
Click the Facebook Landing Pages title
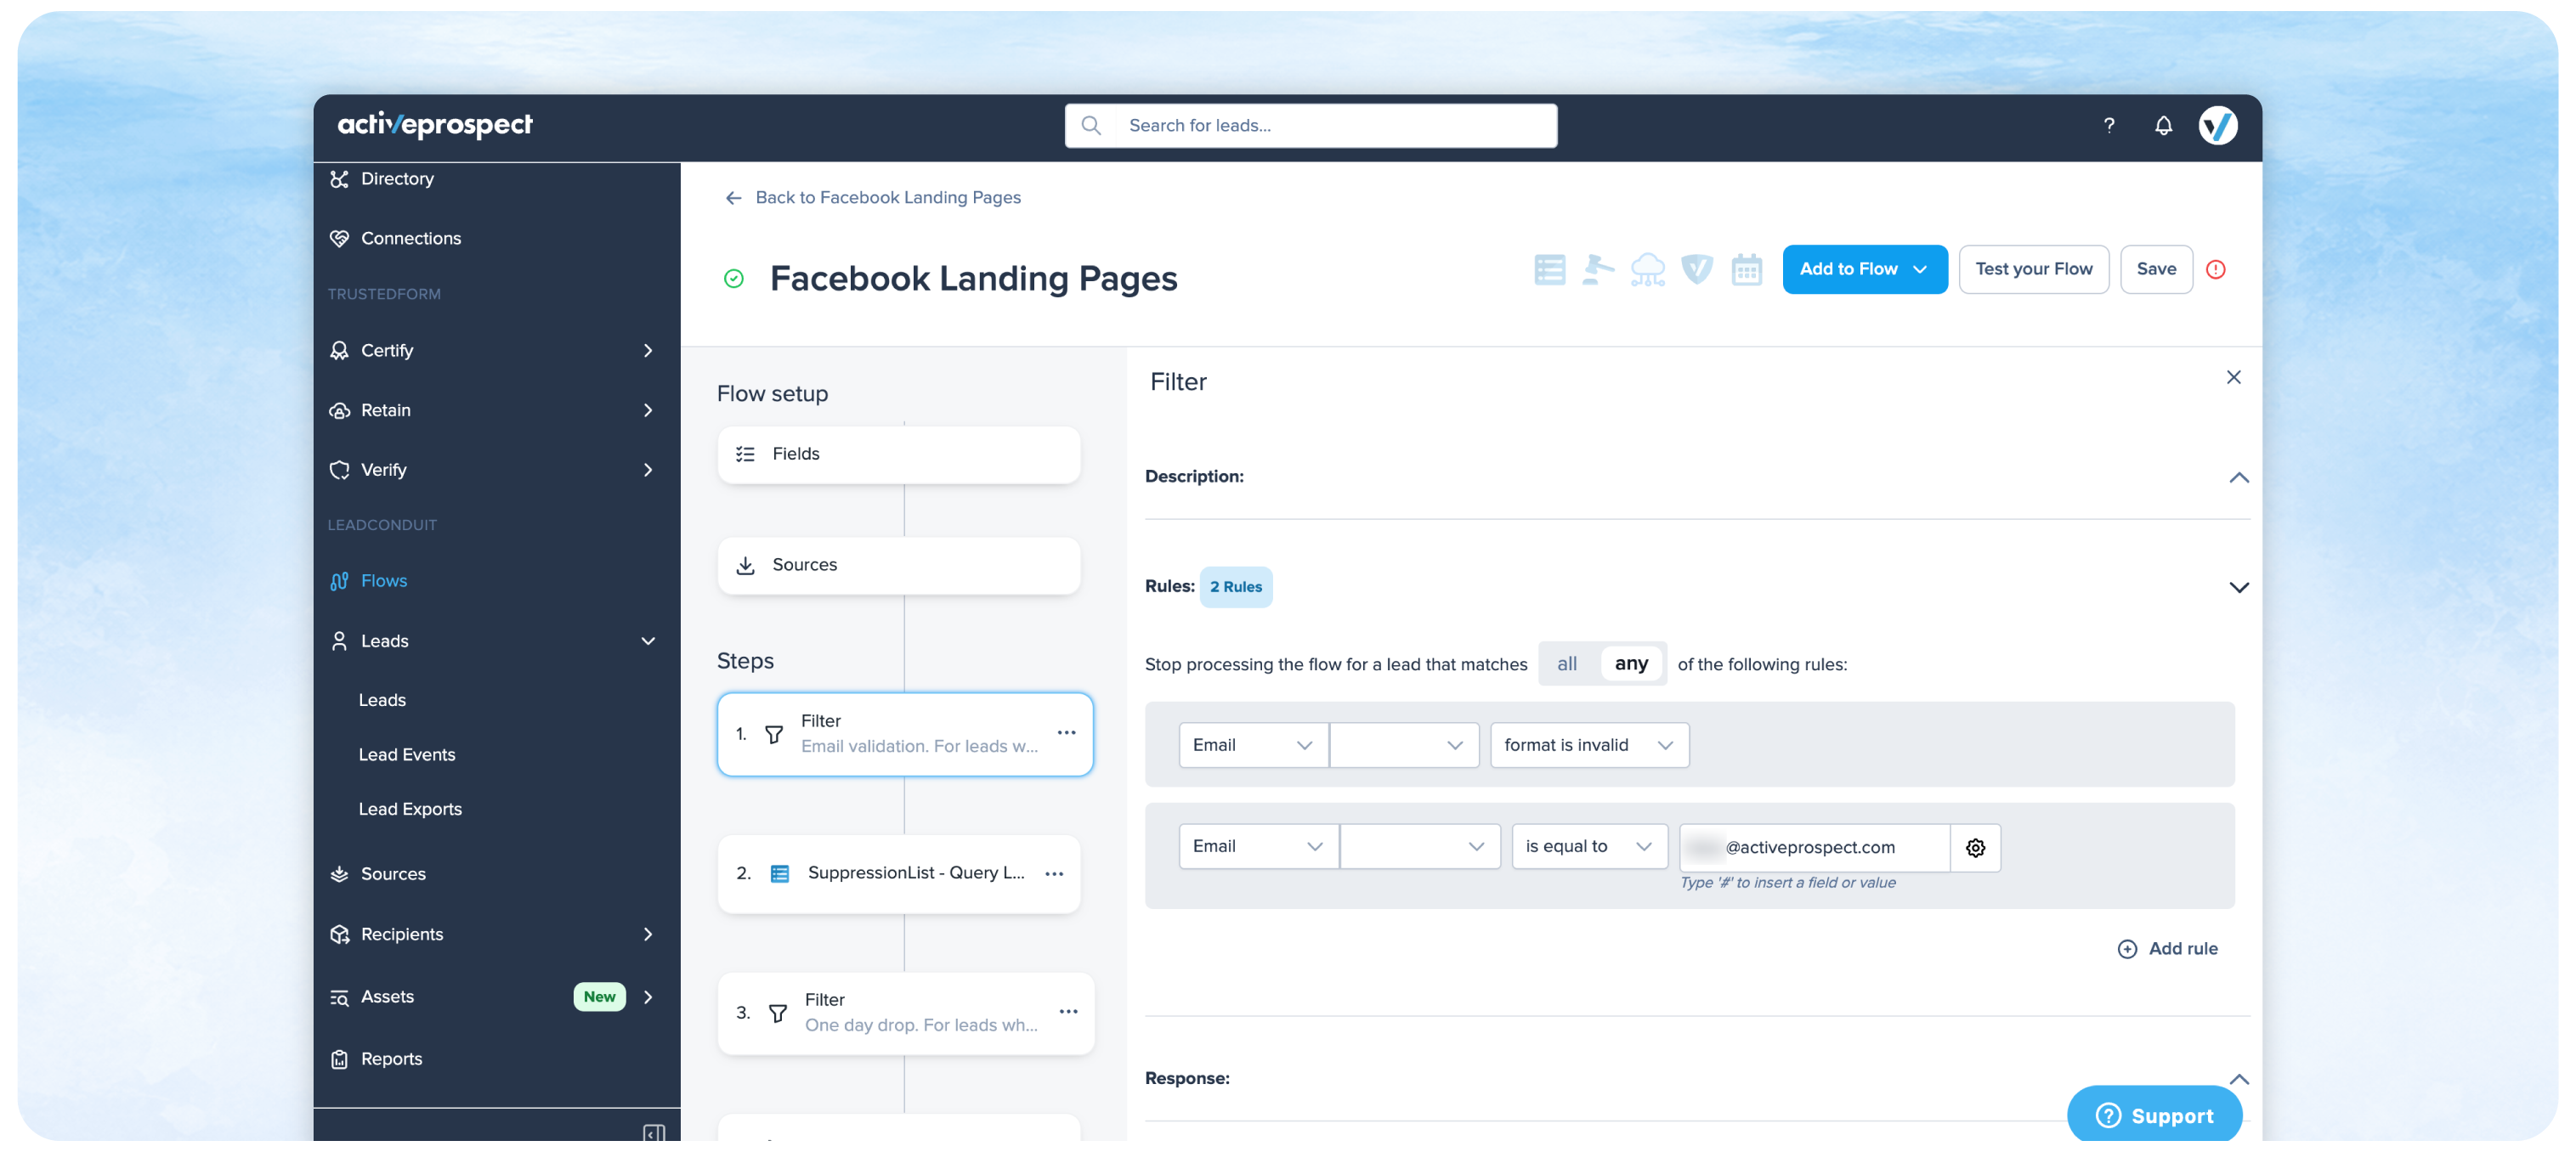click(x=972, y=278)
